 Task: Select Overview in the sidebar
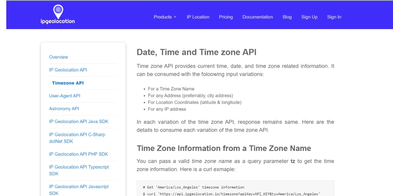[59, 57]
